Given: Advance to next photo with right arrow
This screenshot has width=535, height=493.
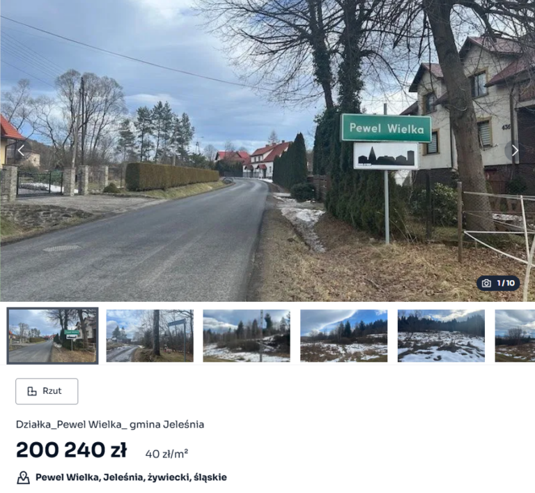Looking at the screenshot, I should point(514,151).
